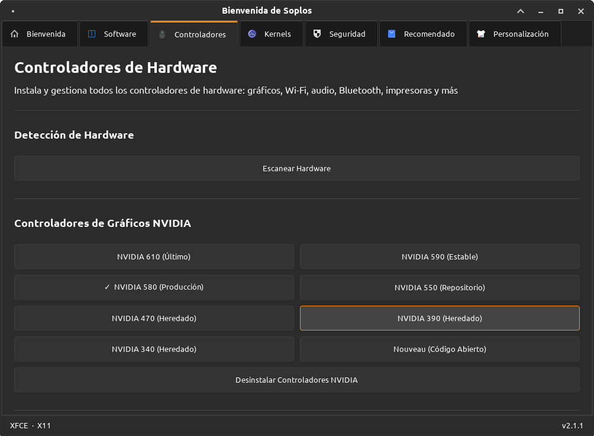
Task: Click the window menu dot in title bar
Action: (13, 11)
